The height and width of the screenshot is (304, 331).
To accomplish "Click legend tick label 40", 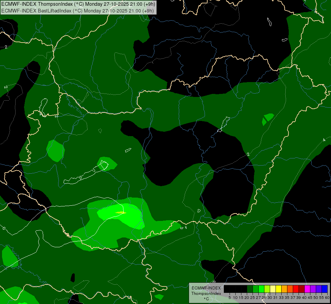I will [x=304, y=298].
